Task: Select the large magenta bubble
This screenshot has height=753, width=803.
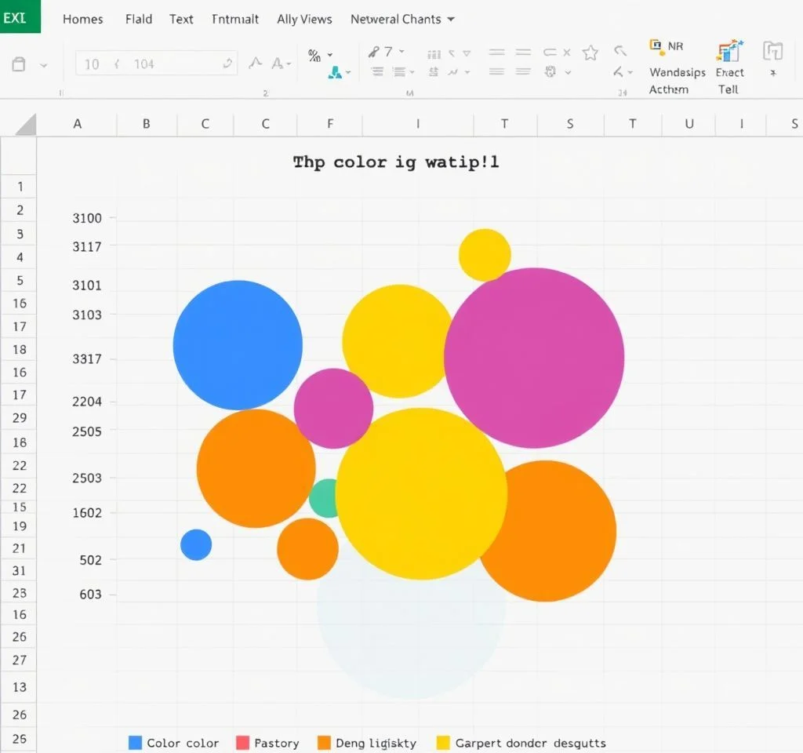Action: click(534, 358)
